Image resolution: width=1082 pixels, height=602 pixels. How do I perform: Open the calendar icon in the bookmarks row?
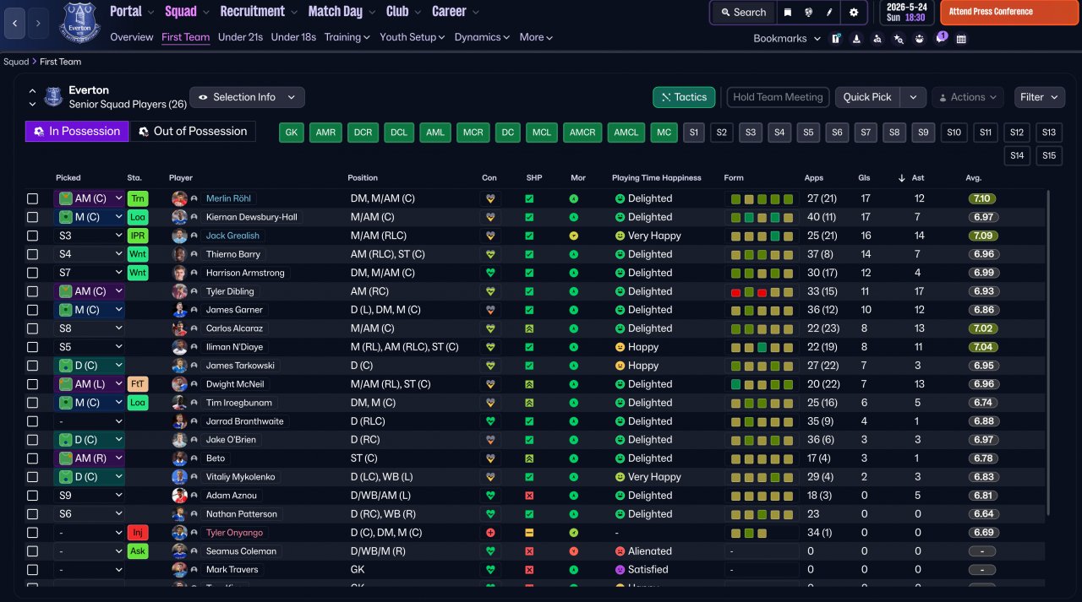tap(961, 39)
